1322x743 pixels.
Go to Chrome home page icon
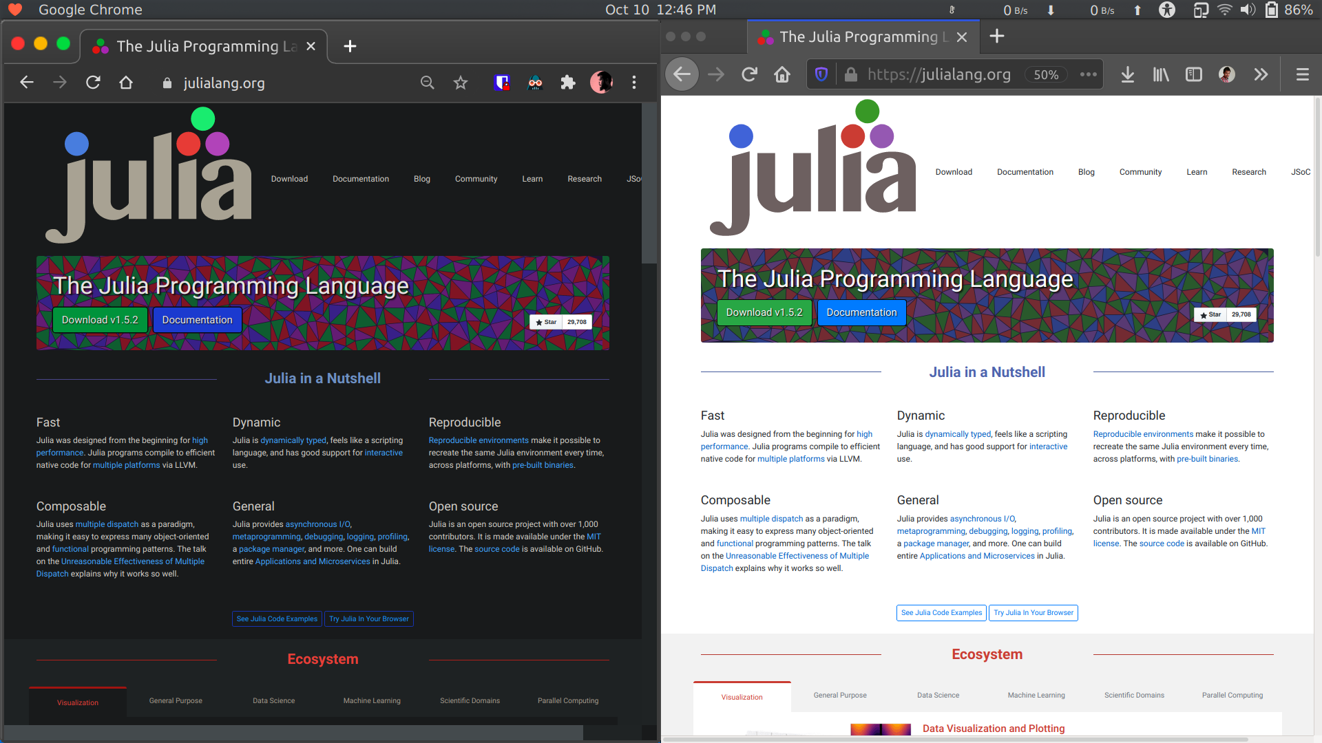pyautogui.click(x=126, y=83)
